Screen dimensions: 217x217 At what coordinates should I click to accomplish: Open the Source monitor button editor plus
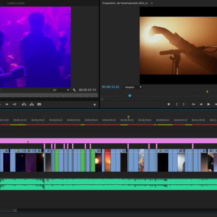coord(95,105)
